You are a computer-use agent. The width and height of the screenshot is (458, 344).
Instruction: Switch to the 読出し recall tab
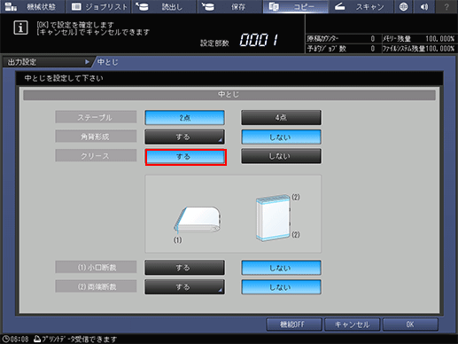pos(164,6)
